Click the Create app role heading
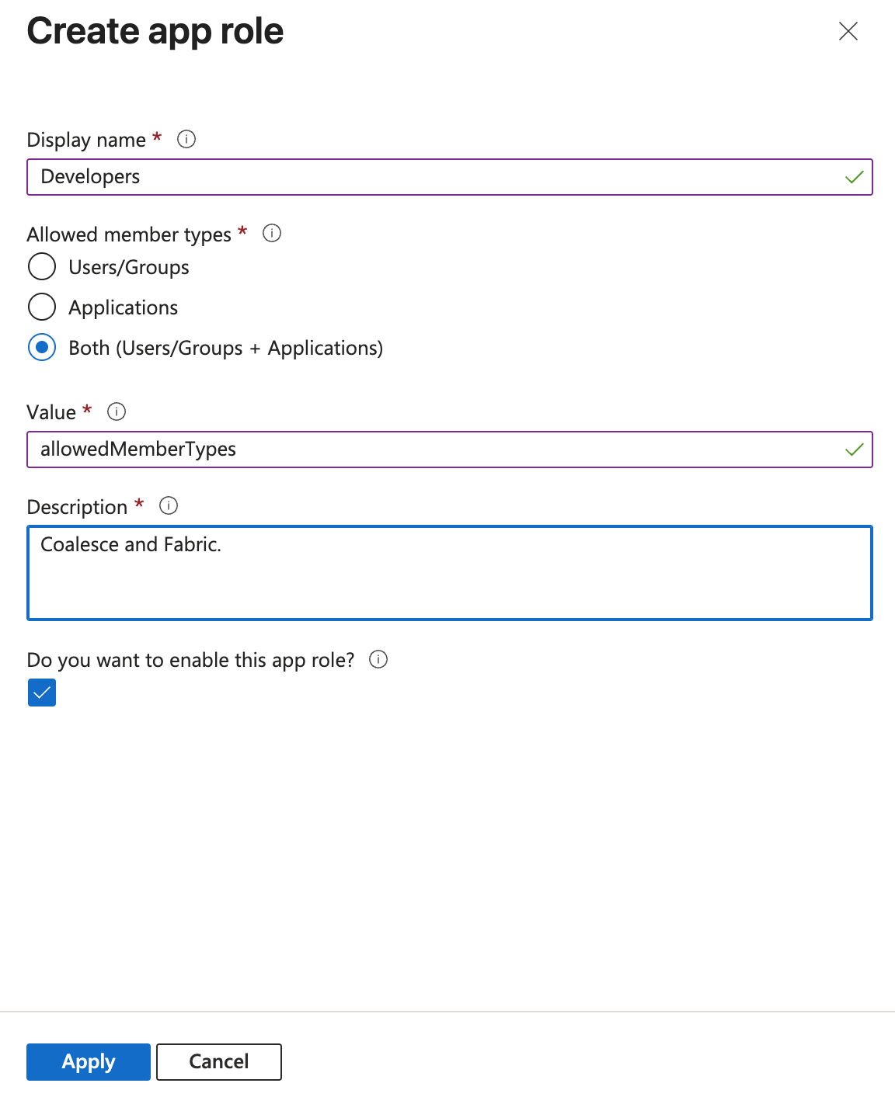Viewport: 895px width, 1104px height. click(x=155, y=32)
